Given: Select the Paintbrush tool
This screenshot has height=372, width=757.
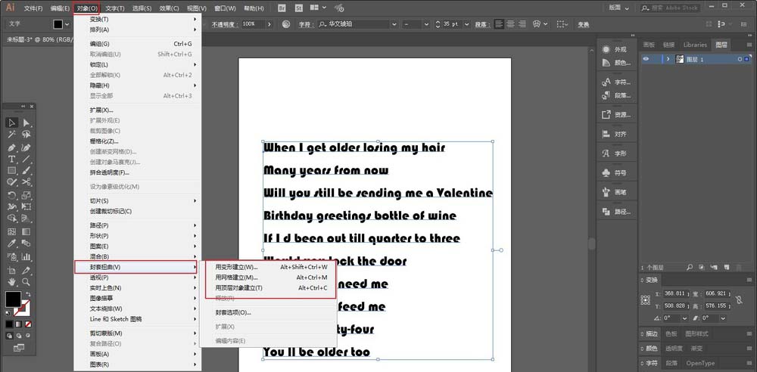Looking at the screenshot, I should point(26,170).
